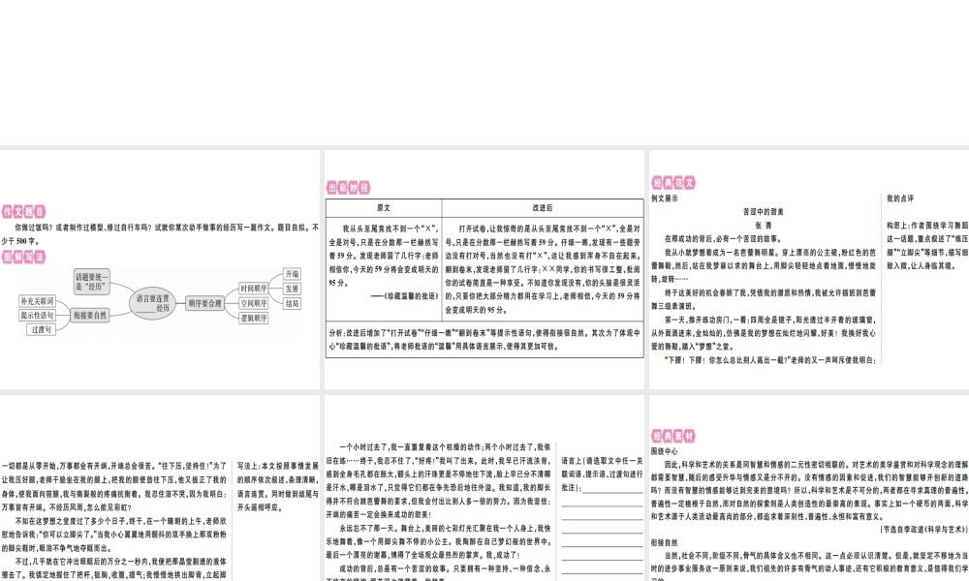
Task: Select the 发展 mind-map node
Action: click(293, 289)
